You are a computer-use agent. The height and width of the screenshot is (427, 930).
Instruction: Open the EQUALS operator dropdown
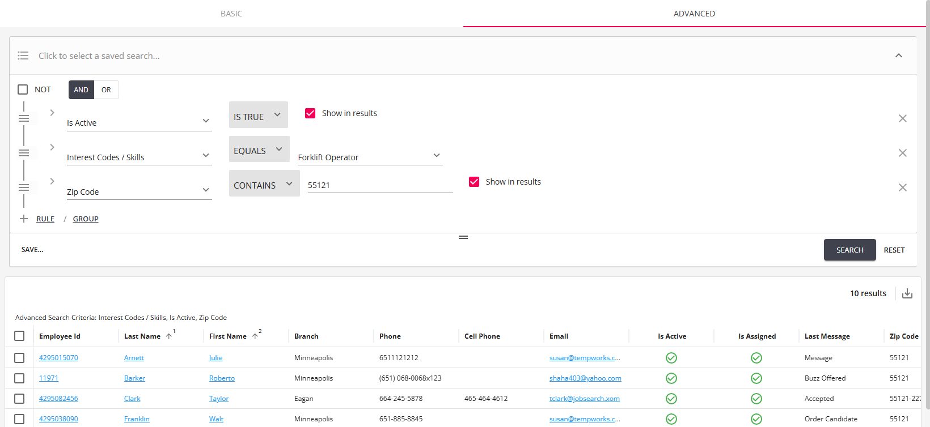click(259, 150)
